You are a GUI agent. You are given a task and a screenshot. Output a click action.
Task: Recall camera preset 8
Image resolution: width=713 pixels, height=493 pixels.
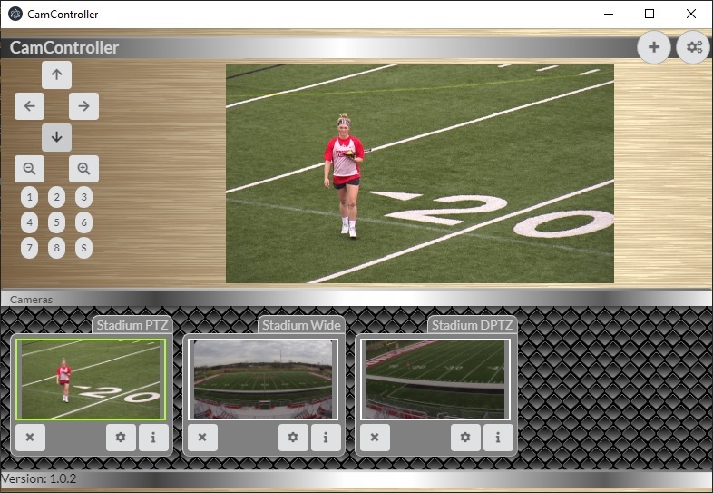(x=57, y=248)
